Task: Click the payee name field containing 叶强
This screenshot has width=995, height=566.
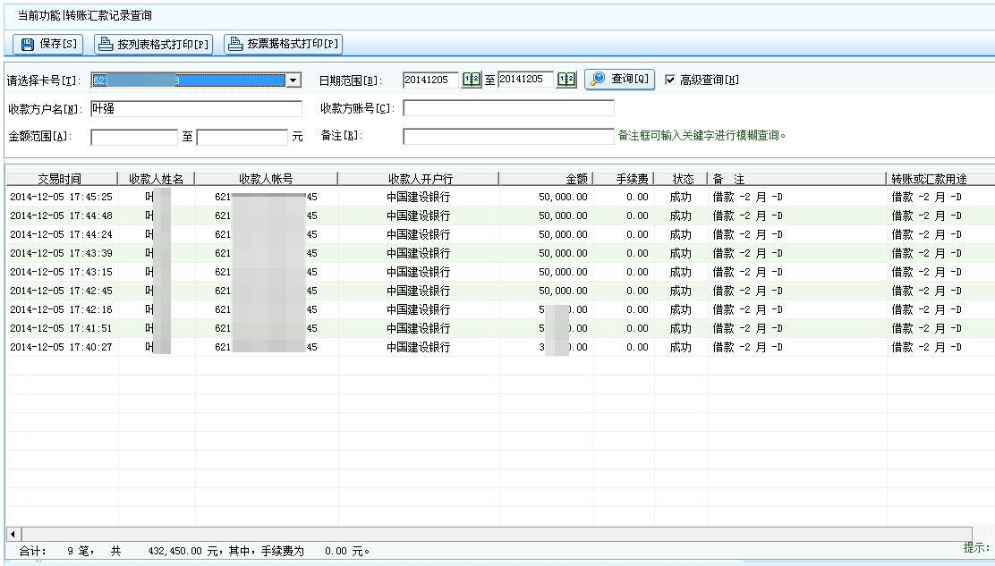Action: [x=196, y=108]
